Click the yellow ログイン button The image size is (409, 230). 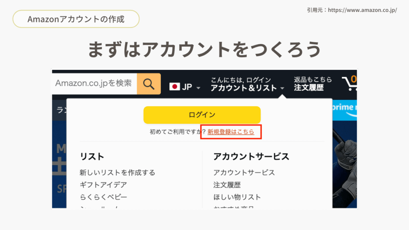click(202, 115)
